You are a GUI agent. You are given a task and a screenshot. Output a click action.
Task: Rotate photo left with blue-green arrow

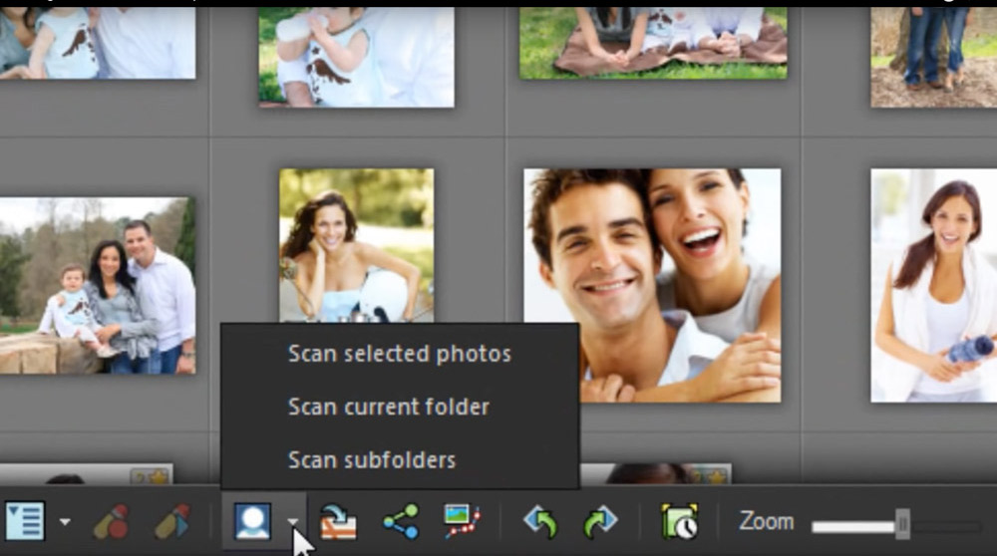[540, 522]
